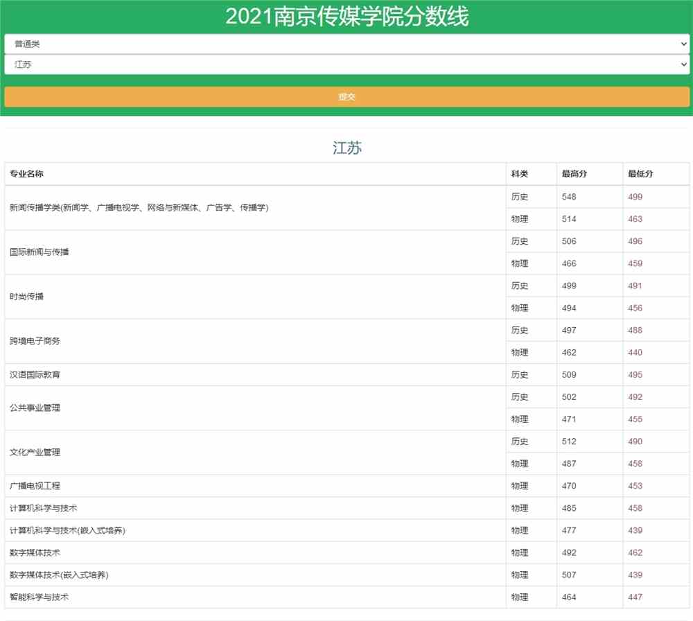
Task: Click the page title 2021南京传媒学院分数线
Action: (347, 17)
